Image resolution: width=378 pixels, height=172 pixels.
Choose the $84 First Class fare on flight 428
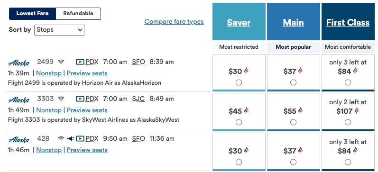348,162
